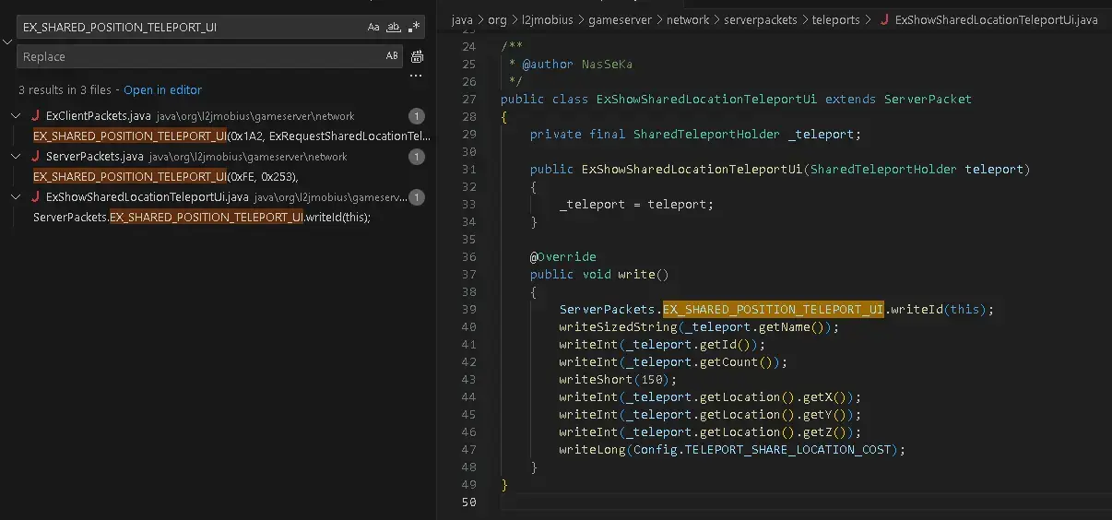
Task: Click highlighted EX_SHARED_POSITION_TELEPORT_UI in editor
Action: (x=773, y=309)
